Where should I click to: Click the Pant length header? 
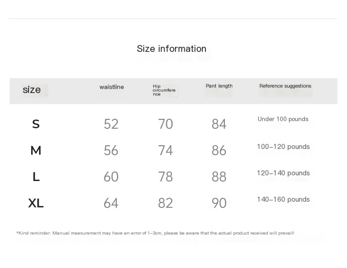[x=219, y=86]
